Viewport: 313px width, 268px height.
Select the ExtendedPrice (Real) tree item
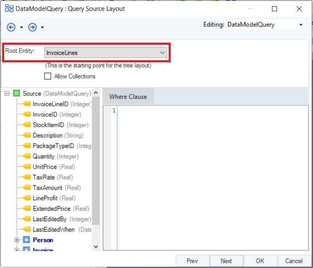tap(61, 209)
